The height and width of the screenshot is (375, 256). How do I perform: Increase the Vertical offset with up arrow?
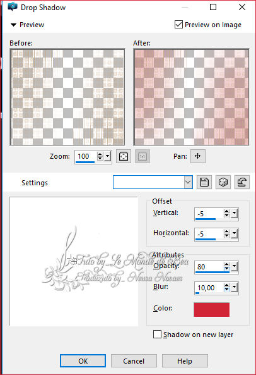(x=227, y=211)
